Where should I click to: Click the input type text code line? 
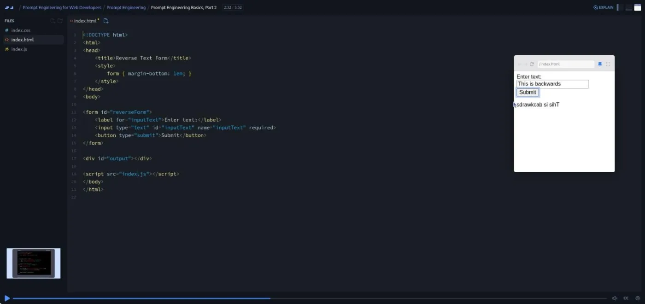point(185,128)
